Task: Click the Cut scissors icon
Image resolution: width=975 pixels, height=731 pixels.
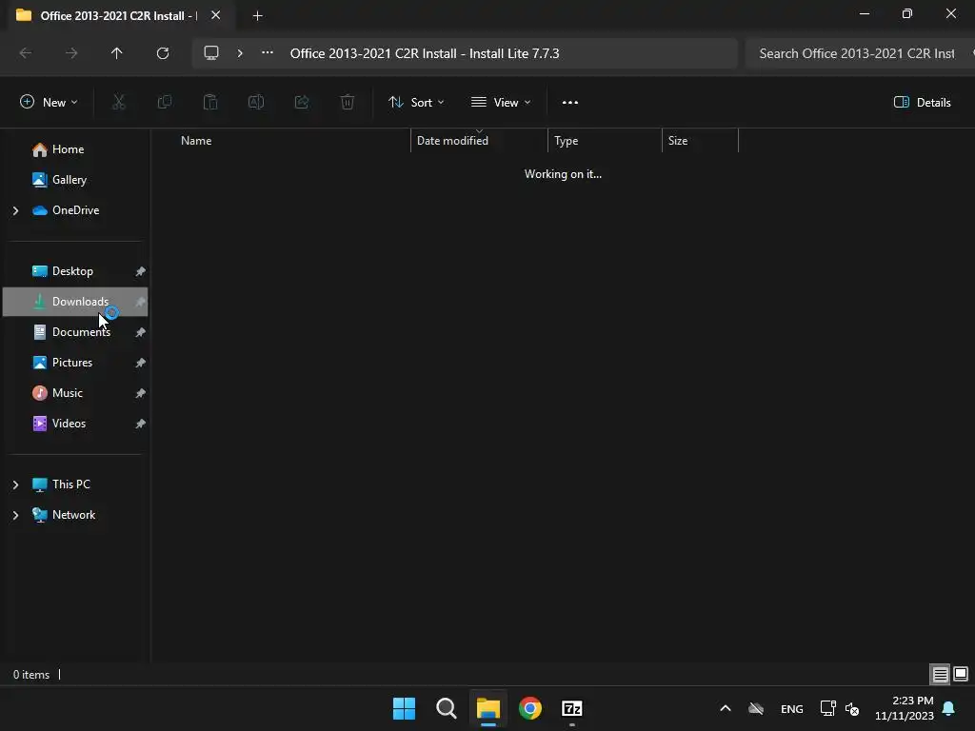Action: [x=119, y=103]
